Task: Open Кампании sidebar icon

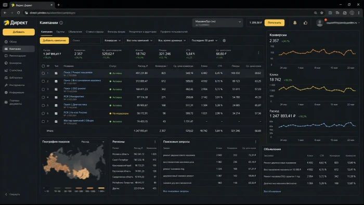Action: [6, 49]
